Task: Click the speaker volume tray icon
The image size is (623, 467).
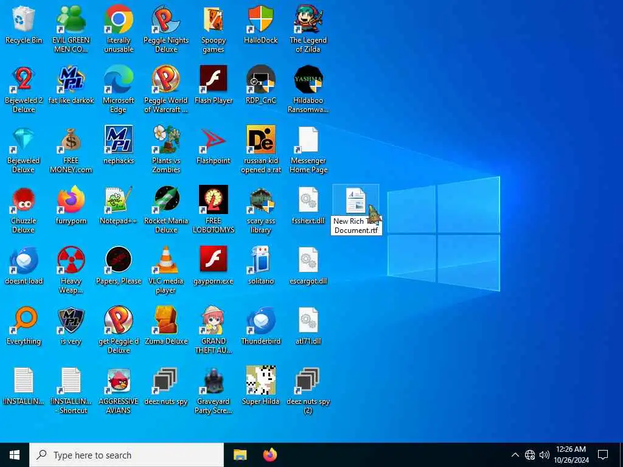Action: coord(545,455)
